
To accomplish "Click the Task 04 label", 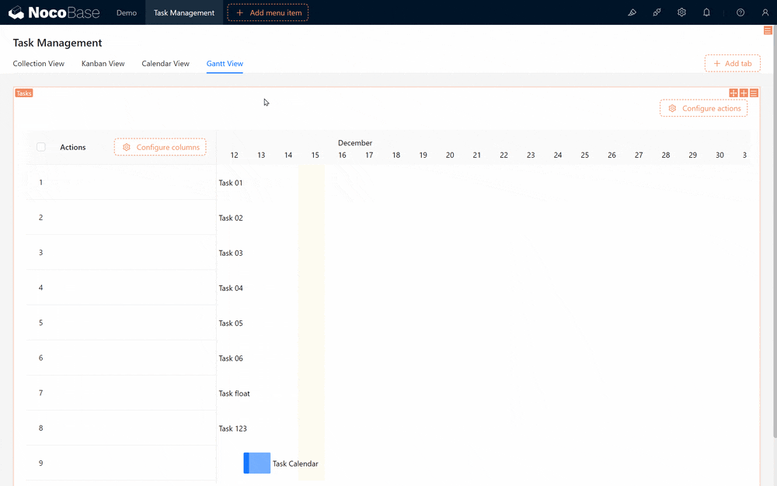I will click(231, 288).
